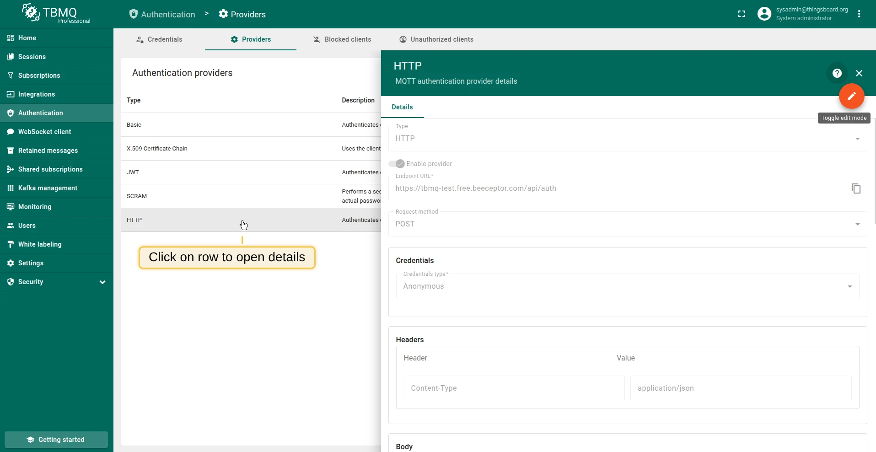Click the application/json value field
876x452 pixels.
(x=741, y=388)
